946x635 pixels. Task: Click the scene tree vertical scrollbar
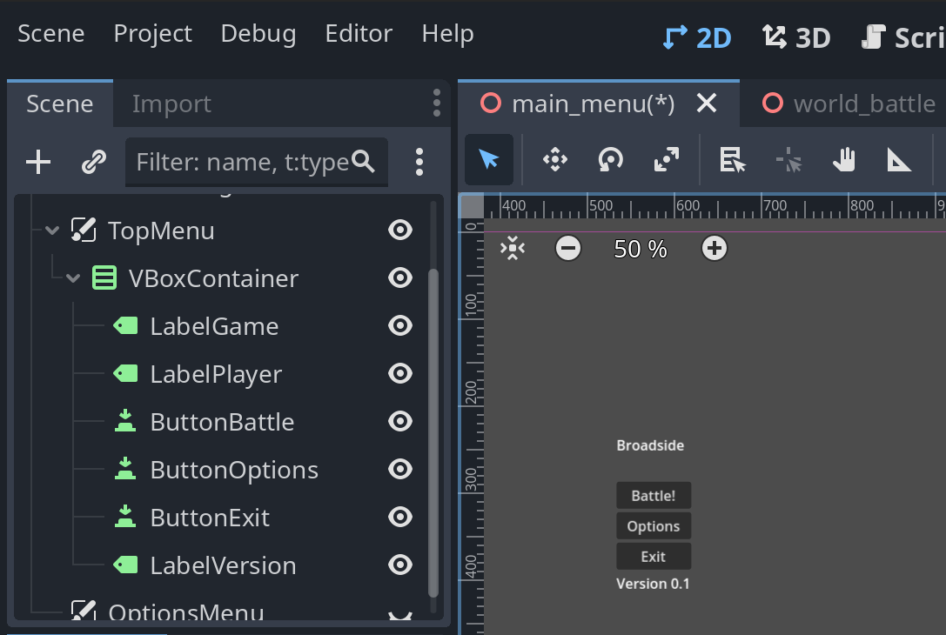(x=433, y=433)
